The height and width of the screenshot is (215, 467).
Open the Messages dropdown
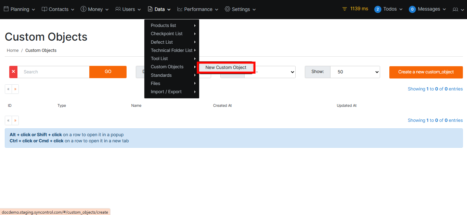tap(427, 9)
